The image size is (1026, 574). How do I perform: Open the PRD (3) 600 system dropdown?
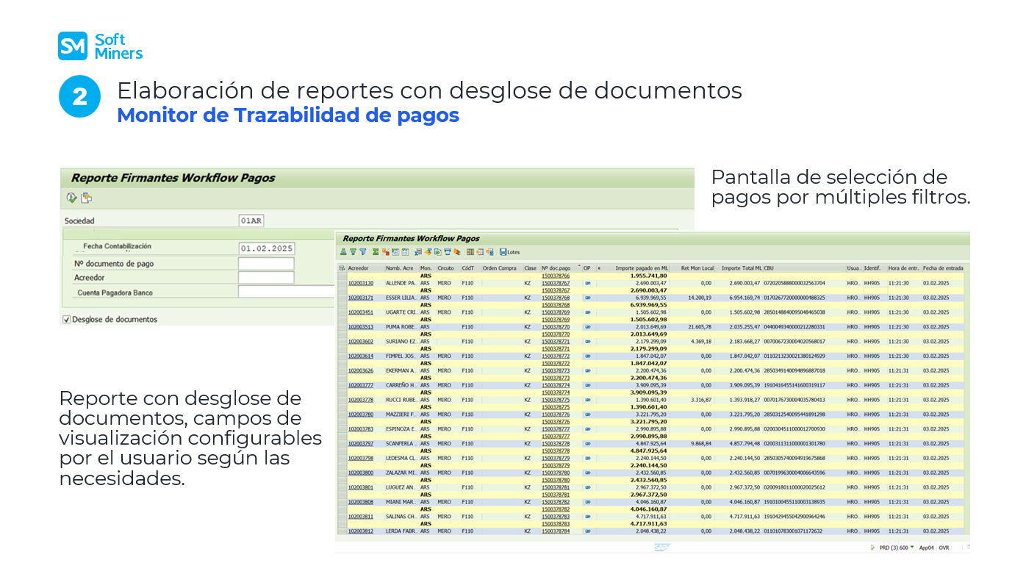894,548
